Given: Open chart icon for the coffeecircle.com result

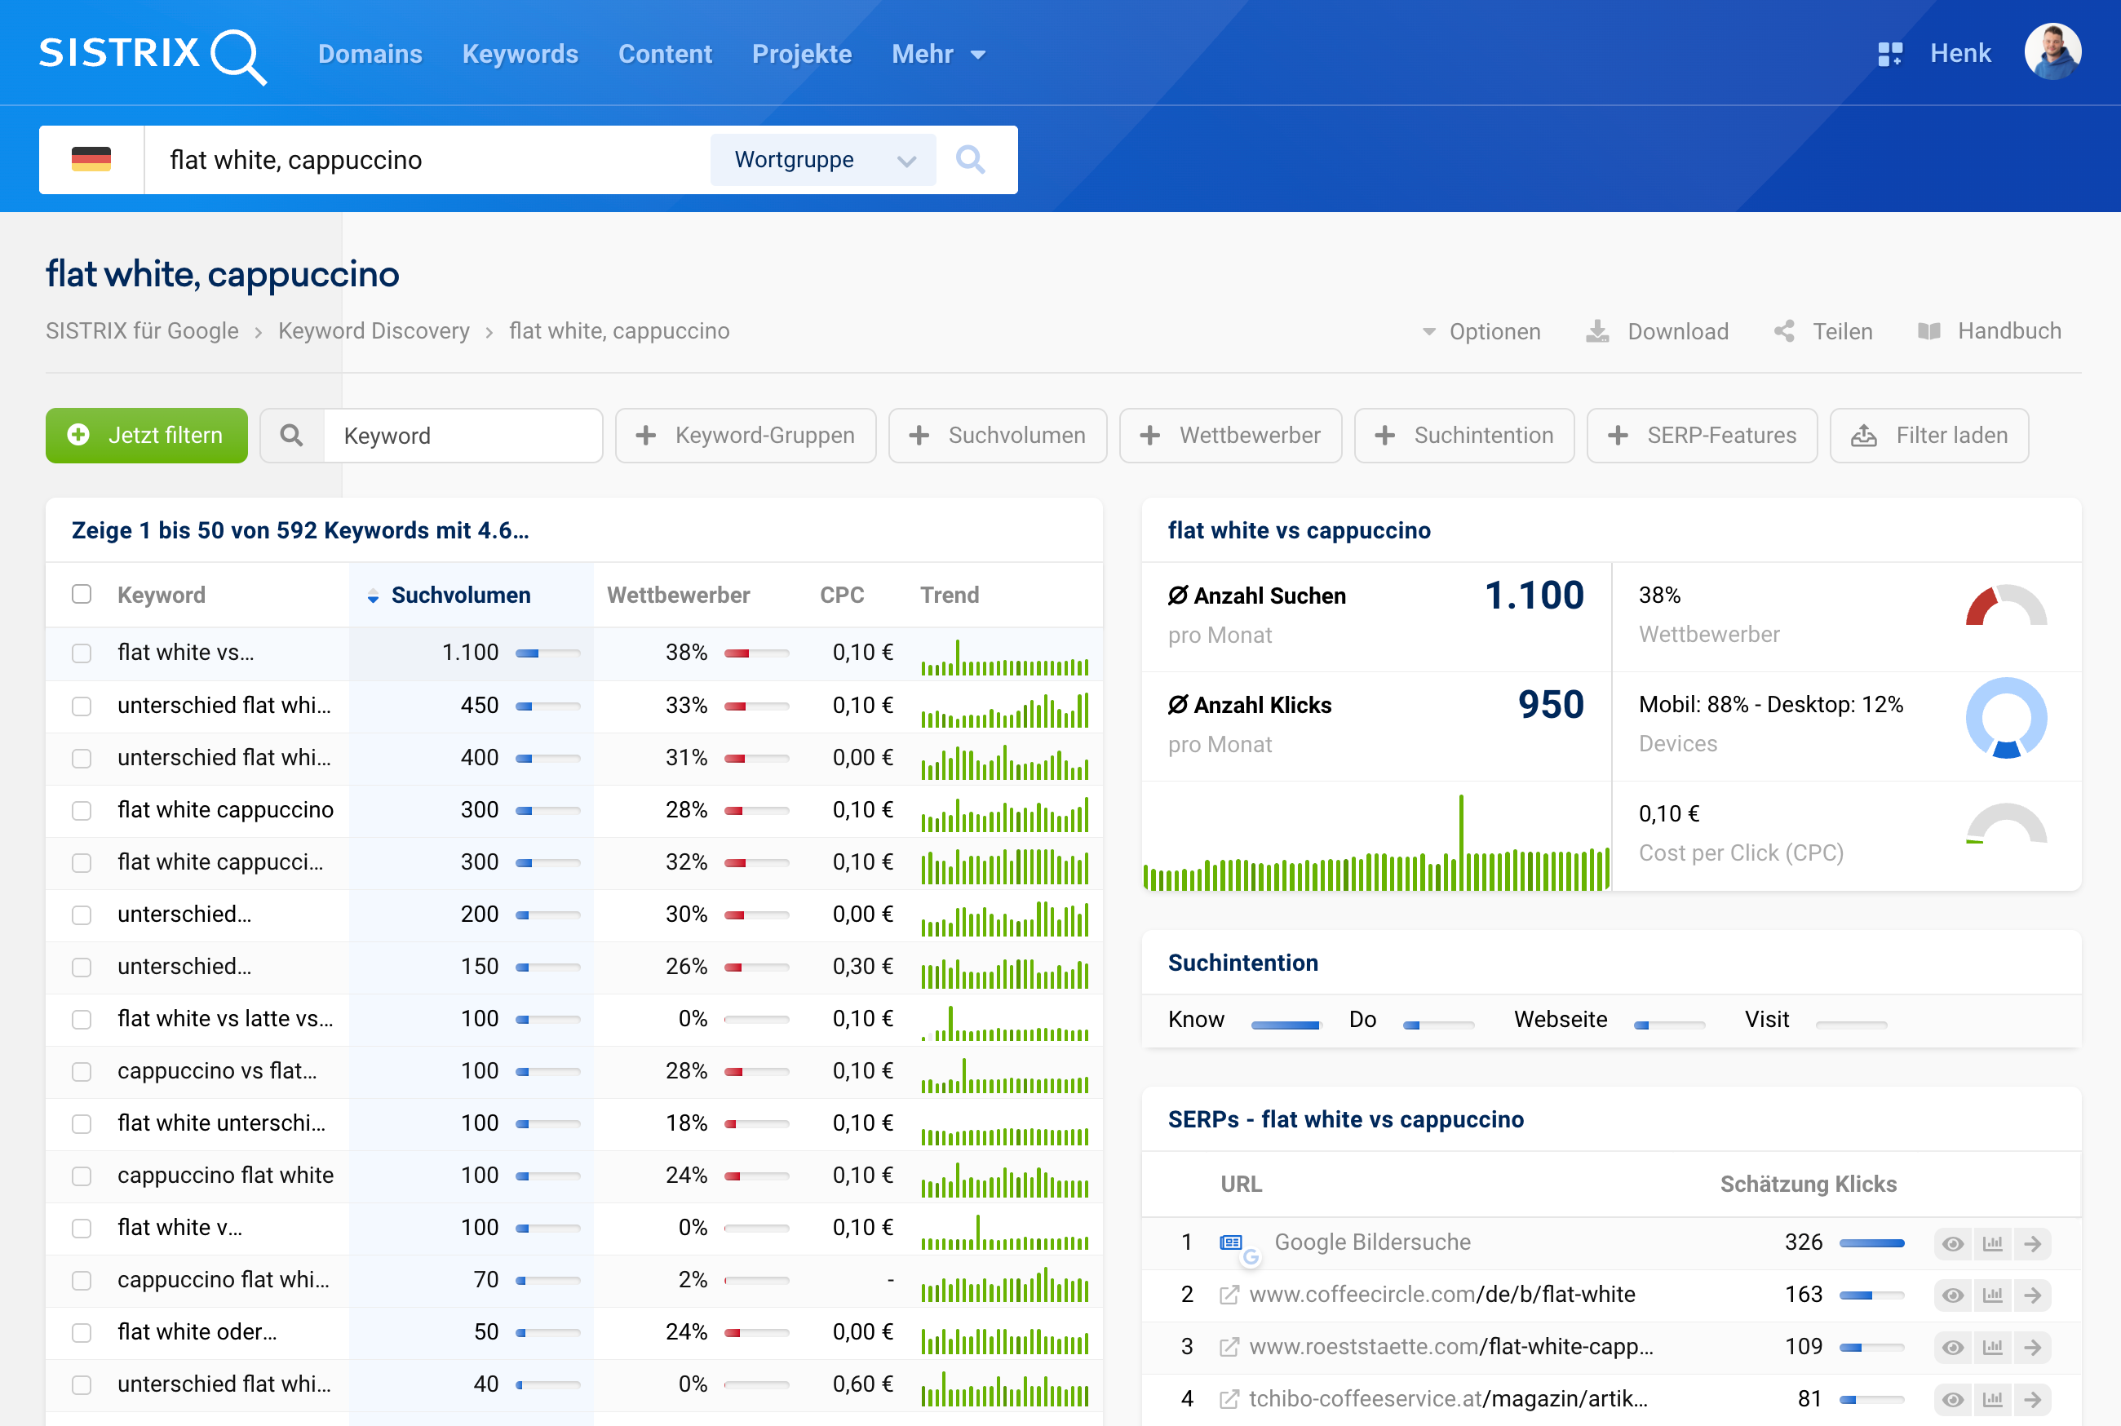Looking at the screenshot, I should click(1993, 1294).
